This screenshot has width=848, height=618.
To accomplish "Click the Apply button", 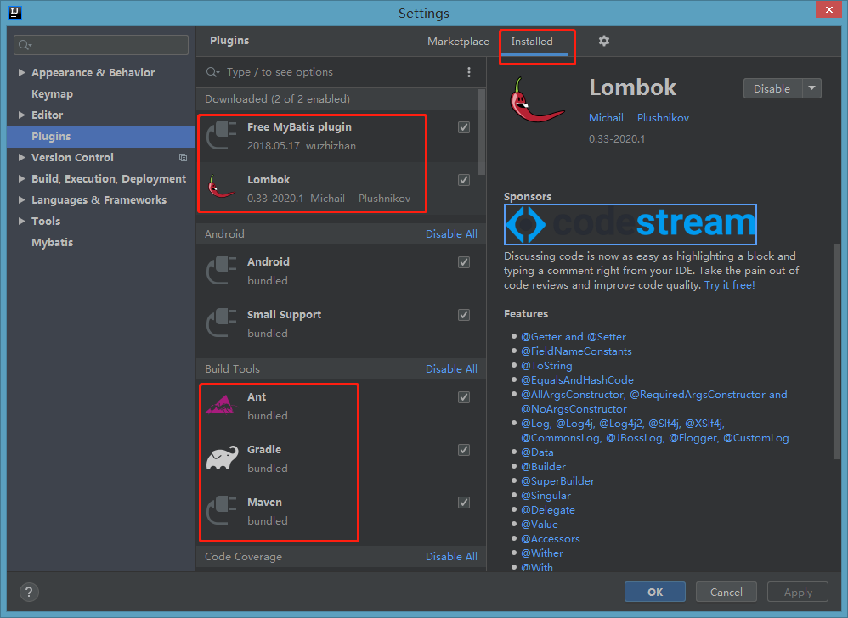I will (x=798, y=592).
